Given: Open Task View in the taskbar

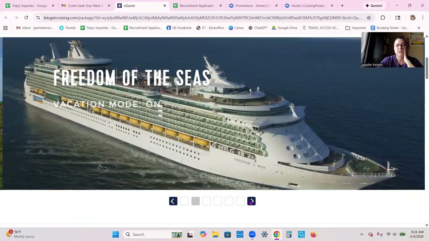Looking at the screenshot, I should tap(190, 234).
